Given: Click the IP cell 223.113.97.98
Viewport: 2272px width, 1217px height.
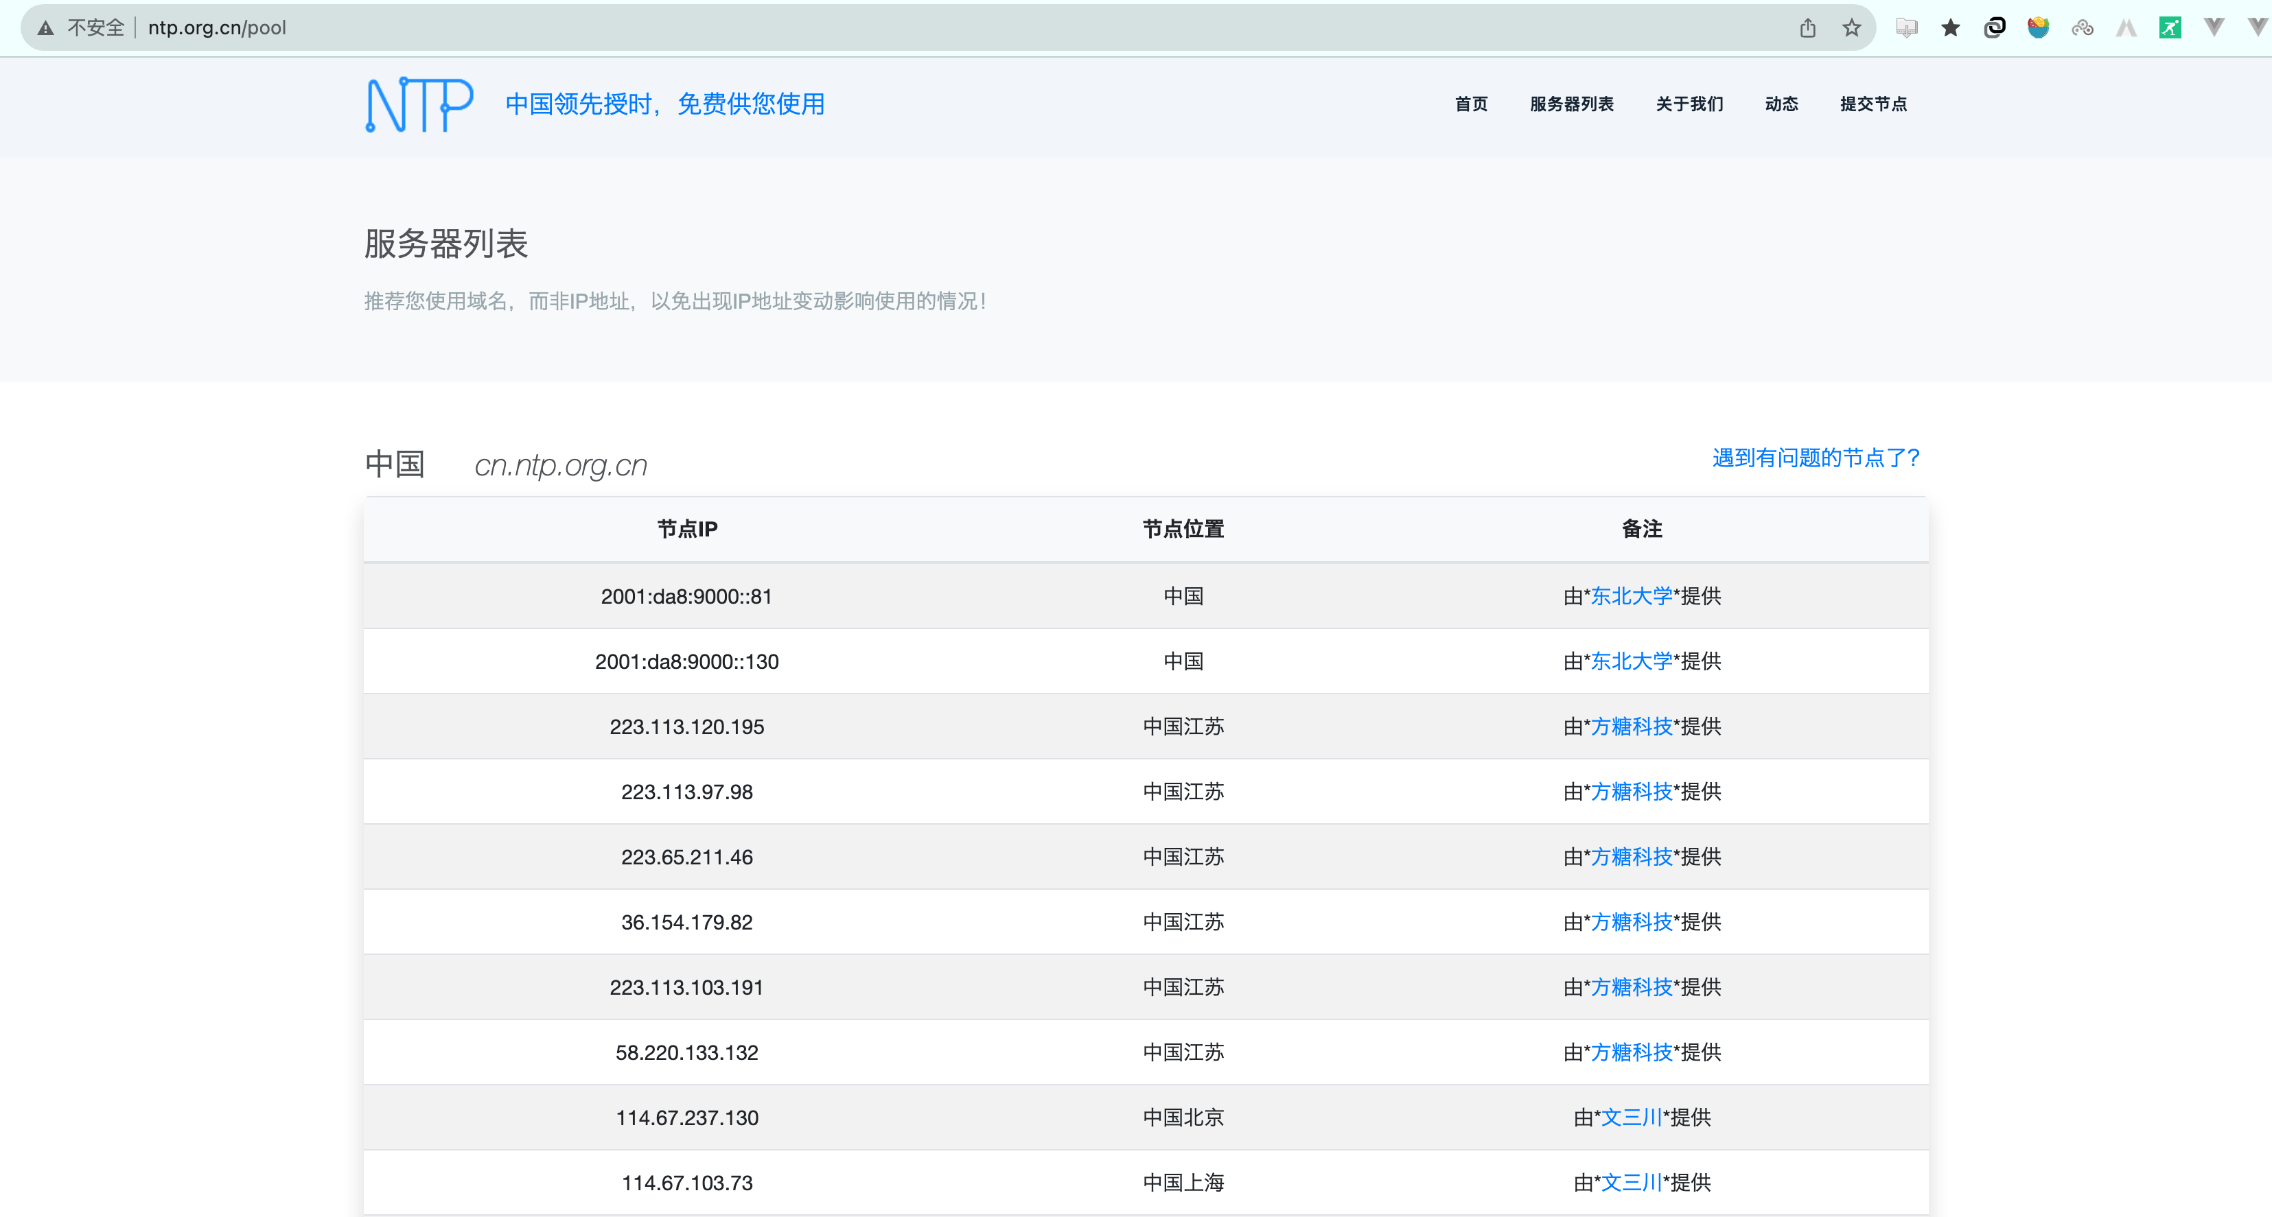Looking at the screenshot, I should tap(686, 792).
